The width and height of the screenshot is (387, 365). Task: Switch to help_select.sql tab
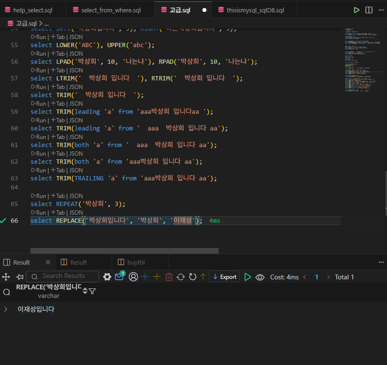[x=33, y=10]
